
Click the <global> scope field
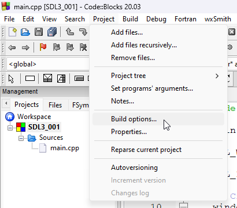tap(48, 64)
